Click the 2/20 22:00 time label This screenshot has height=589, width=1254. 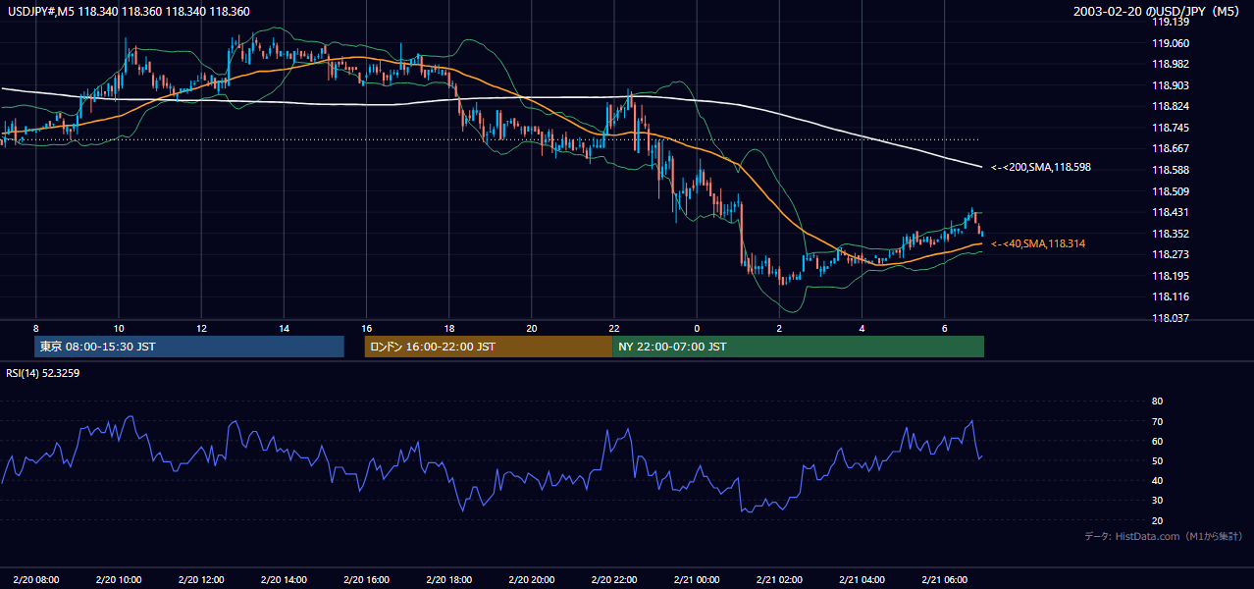coord(614,579)
